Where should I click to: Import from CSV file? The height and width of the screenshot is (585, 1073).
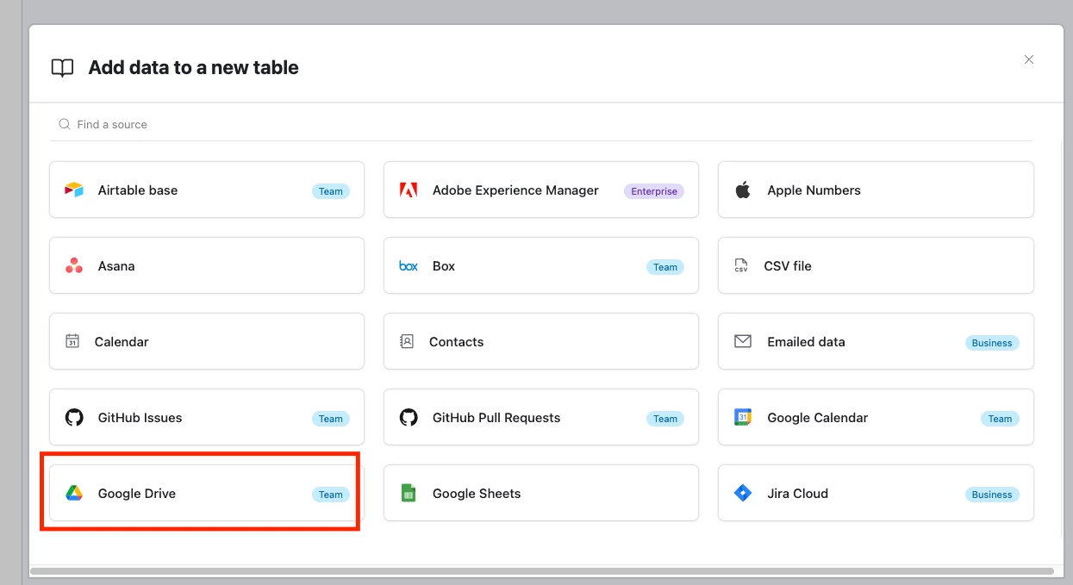876,265
